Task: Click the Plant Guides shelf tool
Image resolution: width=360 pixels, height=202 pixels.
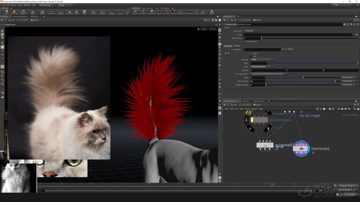Action: click(69, 12)
